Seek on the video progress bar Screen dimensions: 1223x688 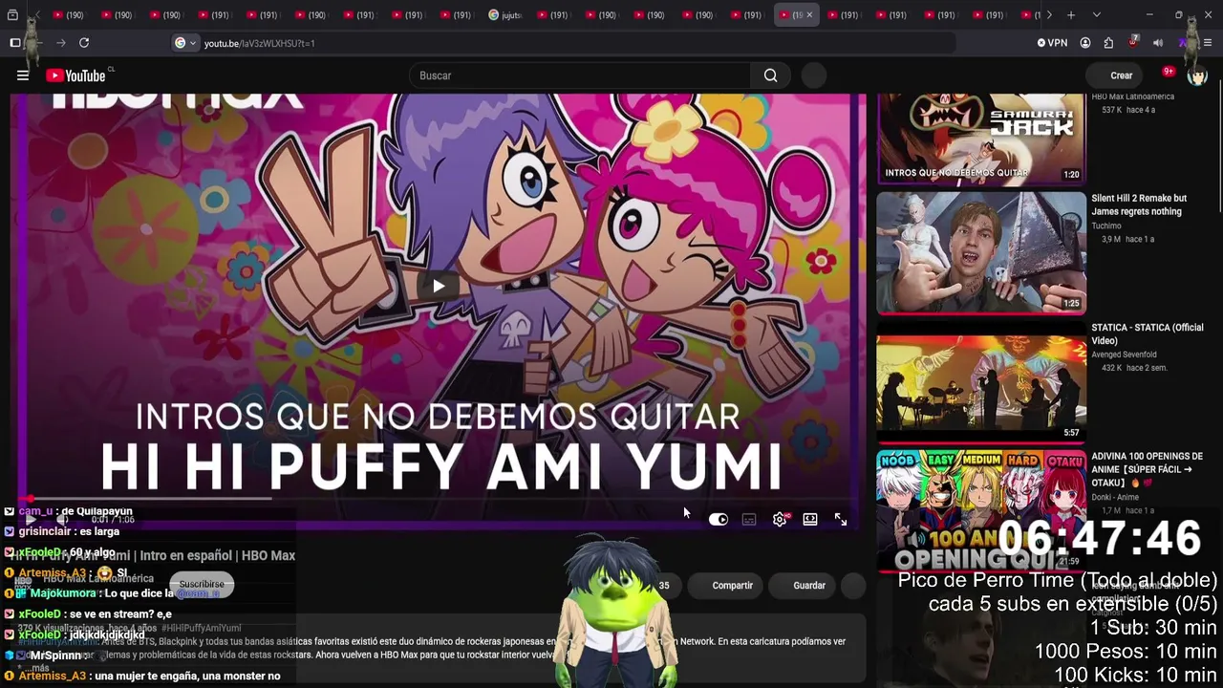(438, 498)
